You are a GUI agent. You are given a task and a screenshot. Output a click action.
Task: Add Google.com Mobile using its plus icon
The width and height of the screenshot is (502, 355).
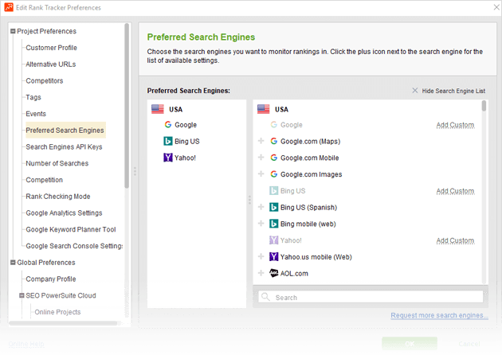pyautogui.click(x=261, y=158)
